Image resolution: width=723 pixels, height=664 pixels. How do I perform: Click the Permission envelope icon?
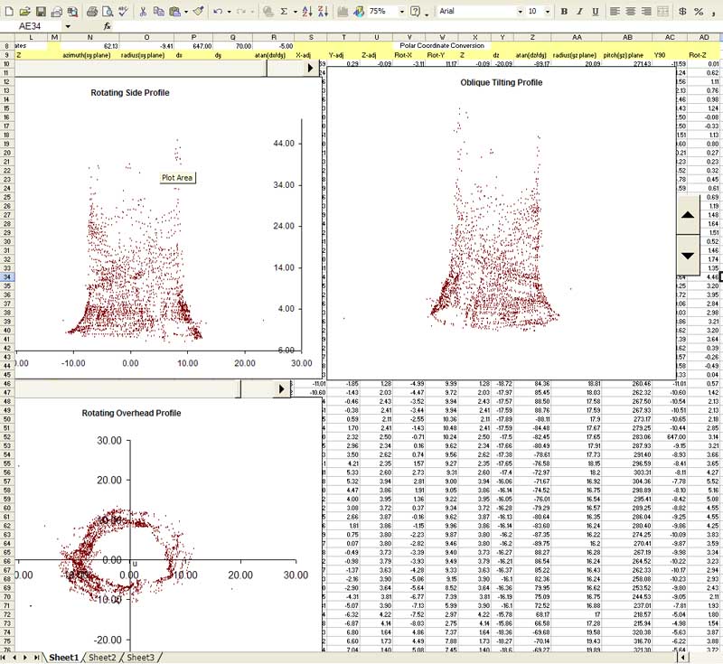point(56,12)
